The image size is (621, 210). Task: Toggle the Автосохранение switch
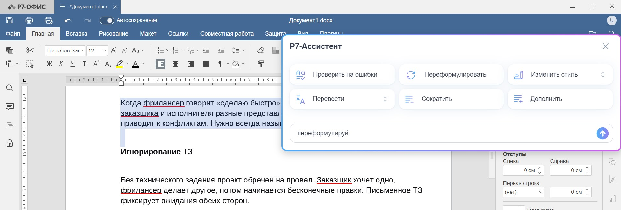(x=107, y=20)
